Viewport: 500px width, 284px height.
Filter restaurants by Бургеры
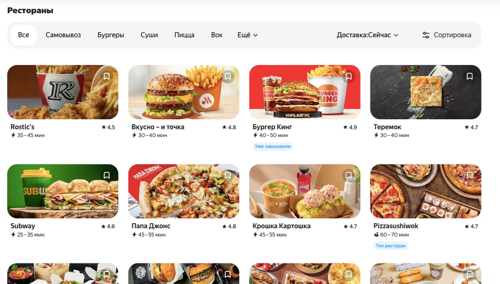coord(111,35)
